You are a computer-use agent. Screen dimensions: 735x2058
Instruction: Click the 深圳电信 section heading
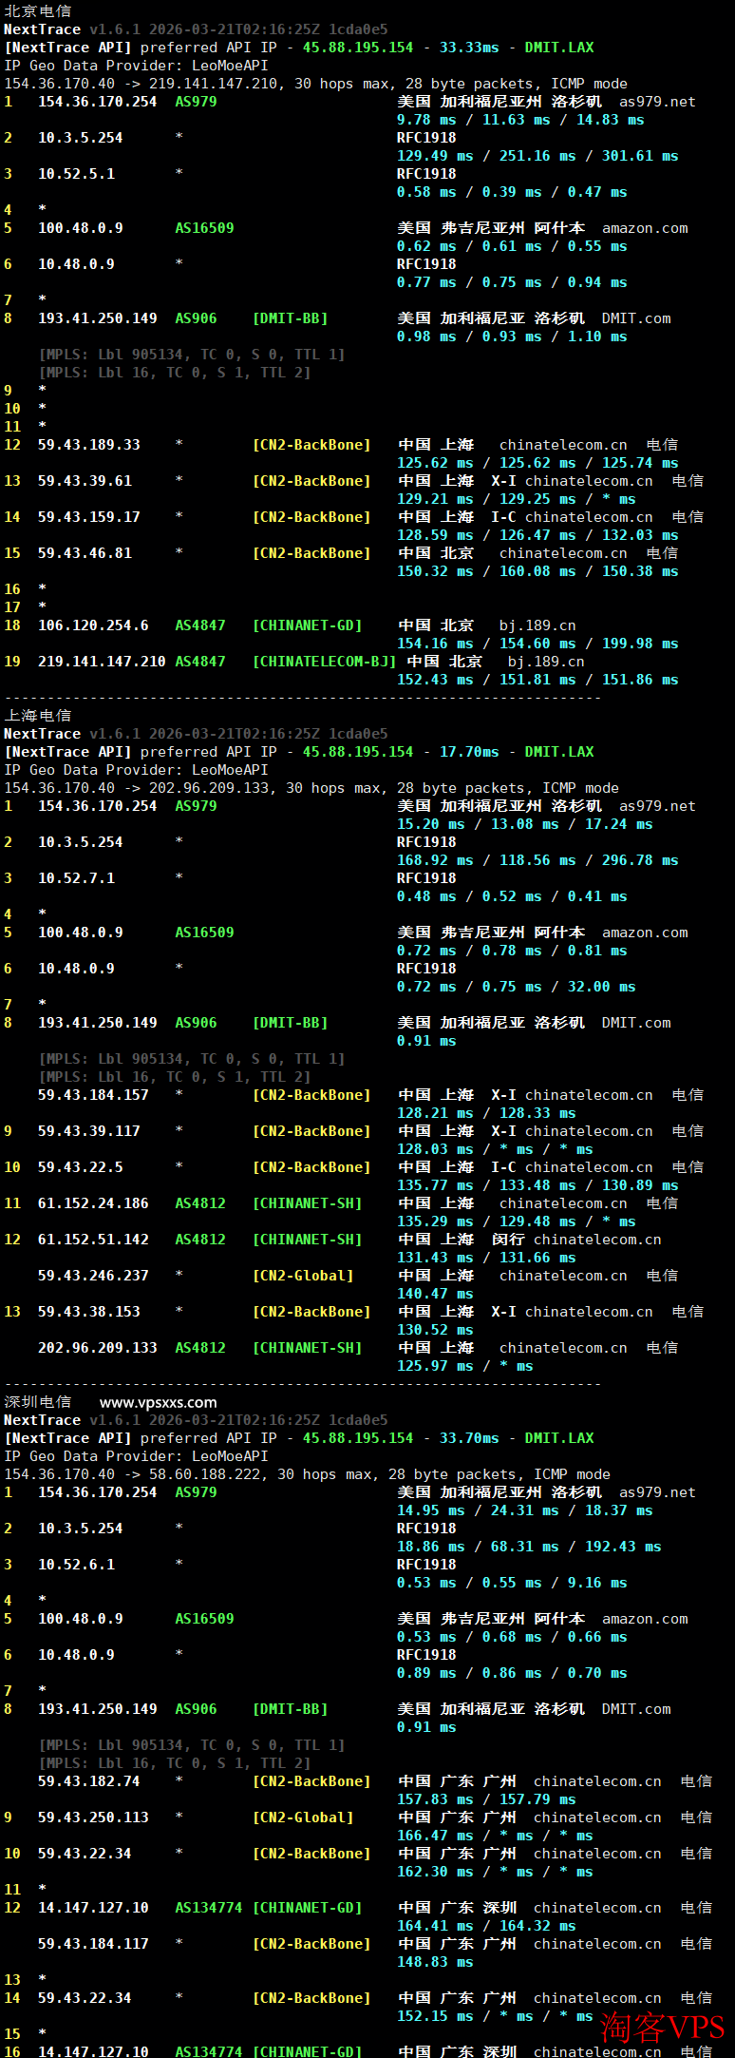tap(38, 1402)
